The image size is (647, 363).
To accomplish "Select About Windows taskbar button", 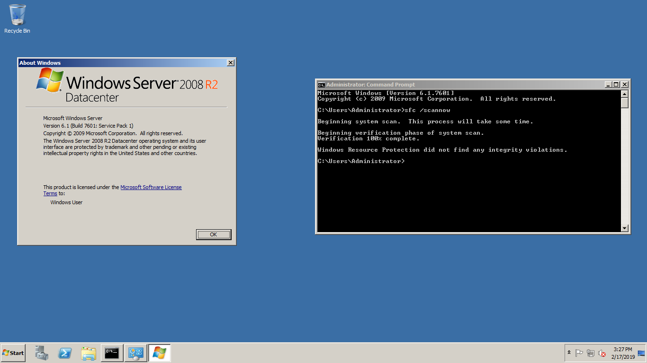I will pos(160,353).
